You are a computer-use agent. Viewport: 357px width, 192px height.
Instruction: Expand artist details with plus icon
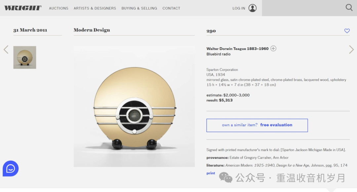(273, 48)
